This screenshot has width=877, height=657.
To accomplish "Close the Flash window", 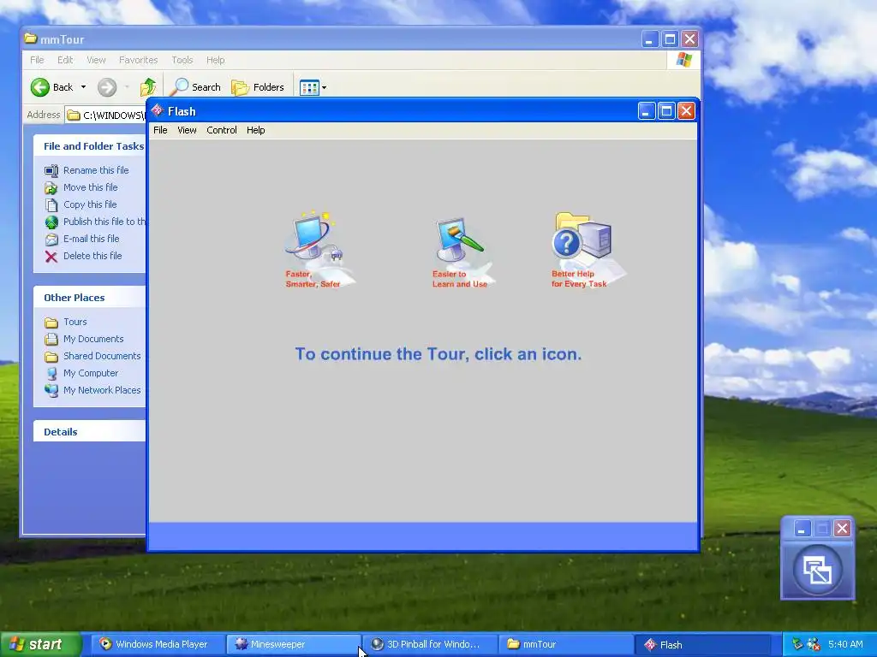I will click(686, 111).
